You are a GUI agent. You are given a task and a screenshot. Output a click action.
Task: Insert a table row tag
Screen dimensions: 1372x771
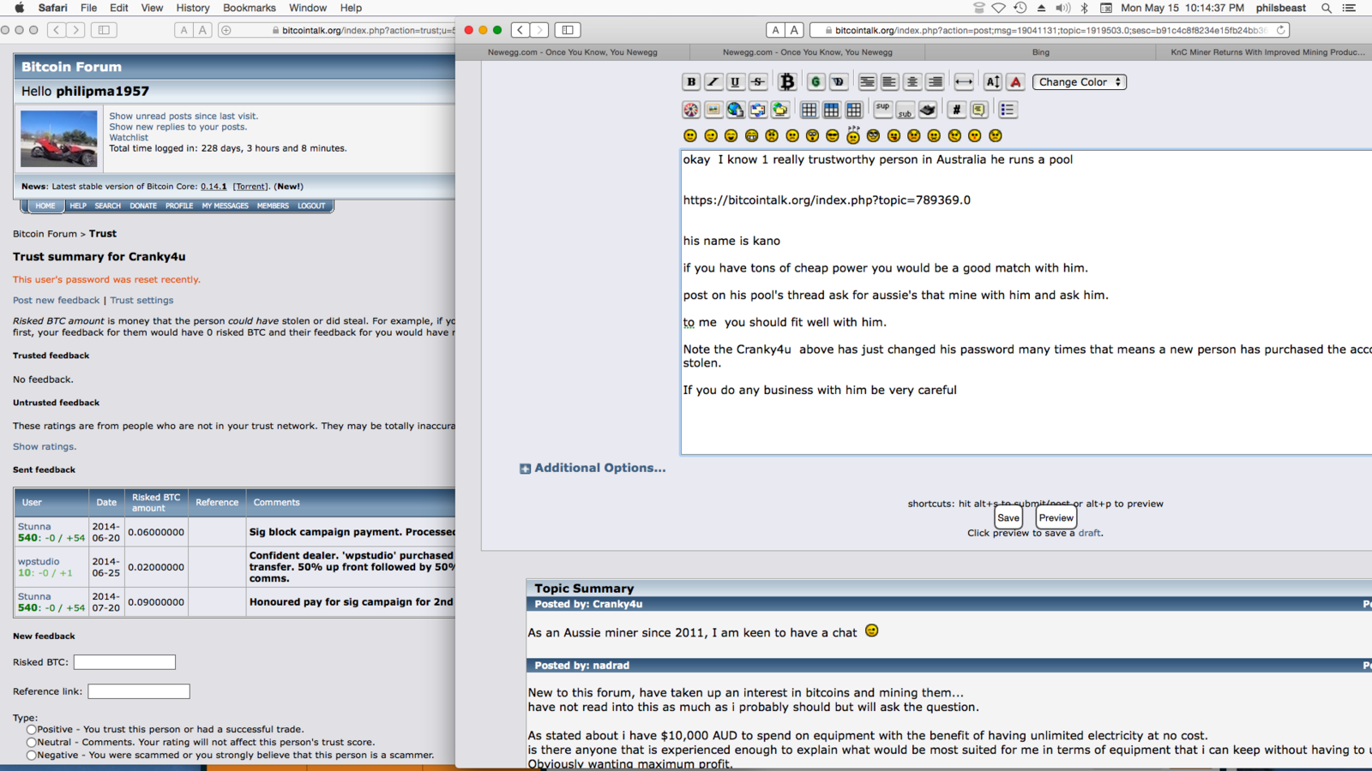click(831, 110)
